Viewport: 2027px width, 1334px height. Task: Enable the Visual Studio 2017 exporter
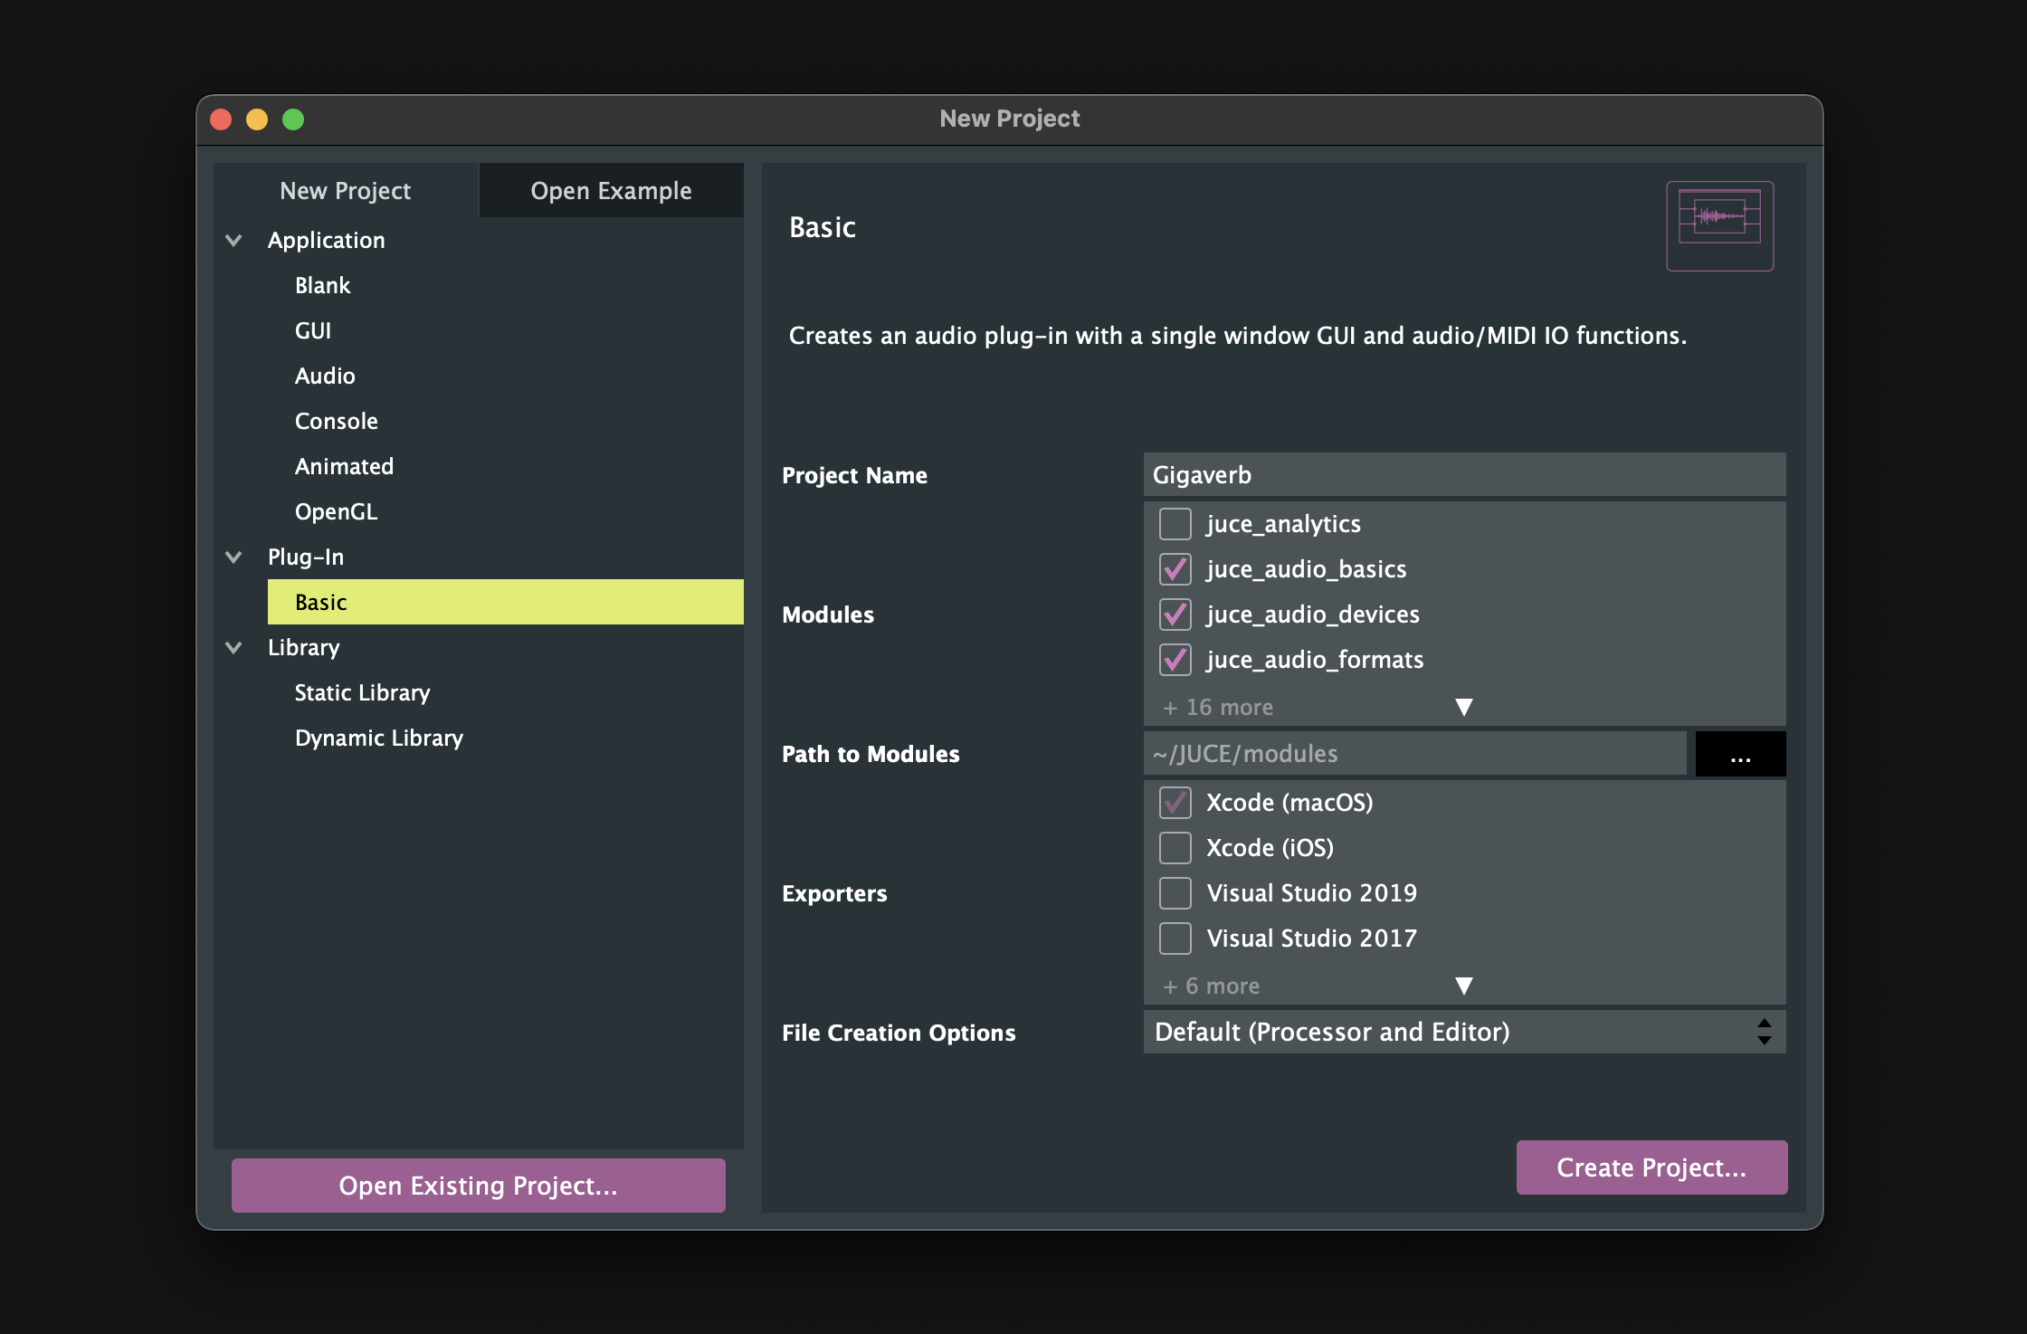tap(1175, 939)
